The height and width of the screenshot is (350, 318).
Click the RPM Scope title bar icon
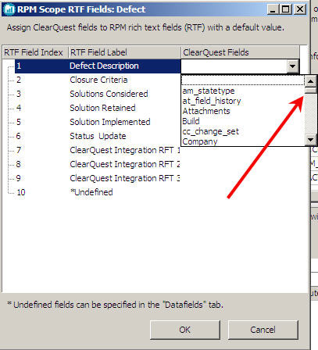[x=9, y=9]
